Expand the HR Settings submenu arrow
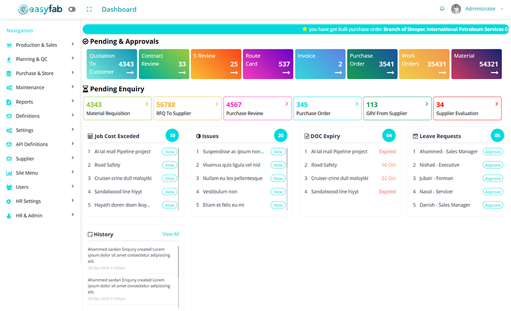Screen dimensions: 511x311 click(73, 201)
